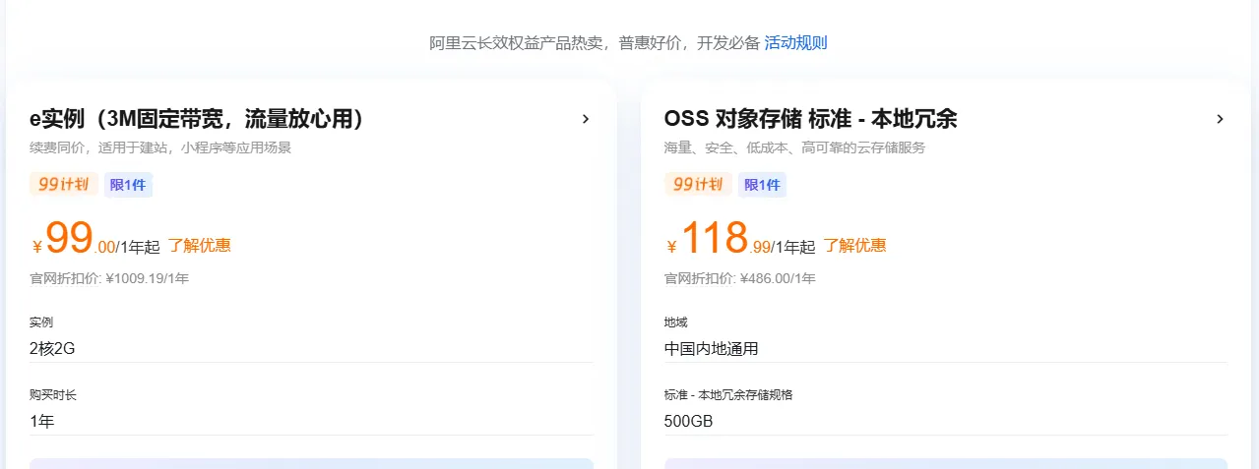The height and width of the screenshot is (469, 1259).
Task: Click the 99计划 badge on OSS card
Action: (698, 184)
